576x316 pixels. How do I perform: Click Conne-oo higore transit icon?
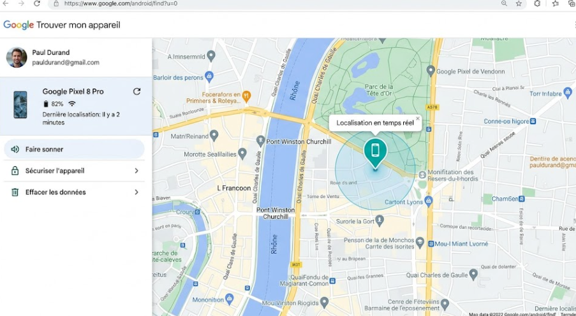coord(533,121)
